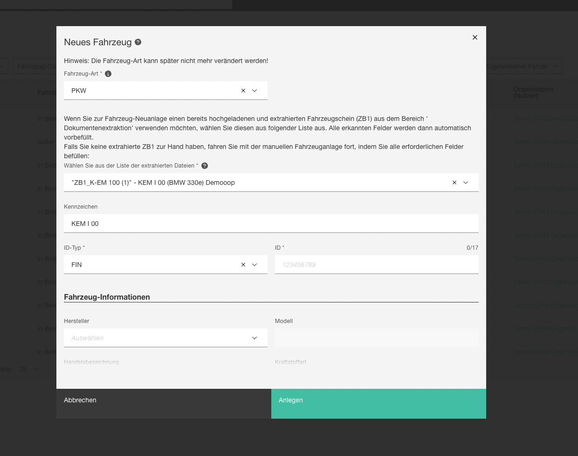Viewport: 578px width, 456px height.
Task: Click the ID character counter 0/17
Action: pos(472,248)
